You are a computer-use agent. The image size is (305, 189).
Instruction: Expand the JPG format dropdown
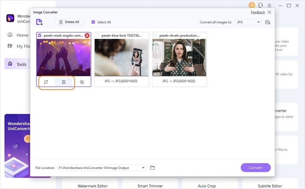pyautogui.click(x=248, y=22)
